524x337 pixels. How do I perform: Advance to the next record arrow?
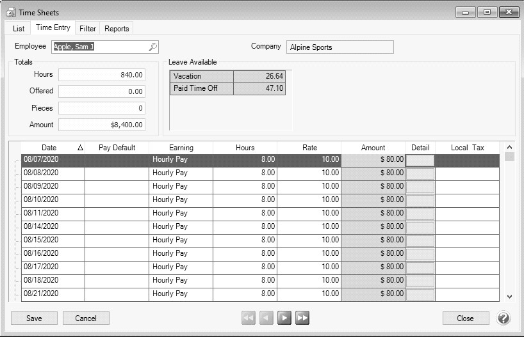pos(284,318)
